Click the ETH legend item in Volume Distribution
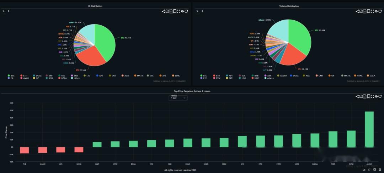Image resolution: width=384 pixels, height=173 pixels. pyautogui.click(x=217, y=76)
